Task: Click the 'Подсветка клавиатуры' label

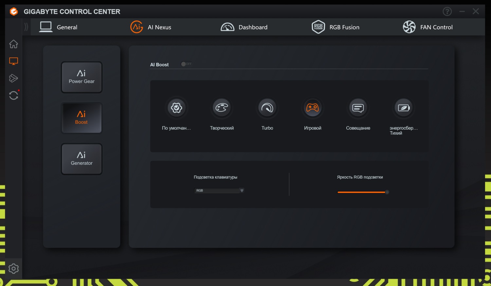Action: [x=215, y=177]
